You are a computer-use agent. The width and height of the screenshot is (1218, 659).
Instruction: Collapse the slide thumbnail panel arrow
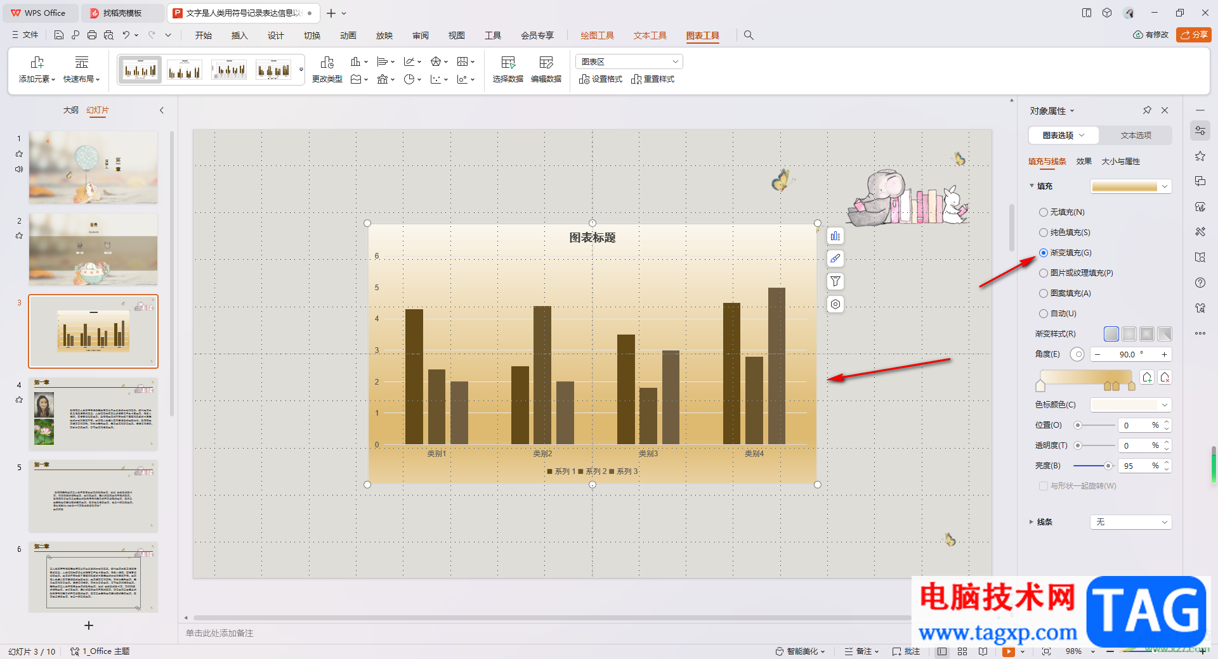tap(162, 110)
